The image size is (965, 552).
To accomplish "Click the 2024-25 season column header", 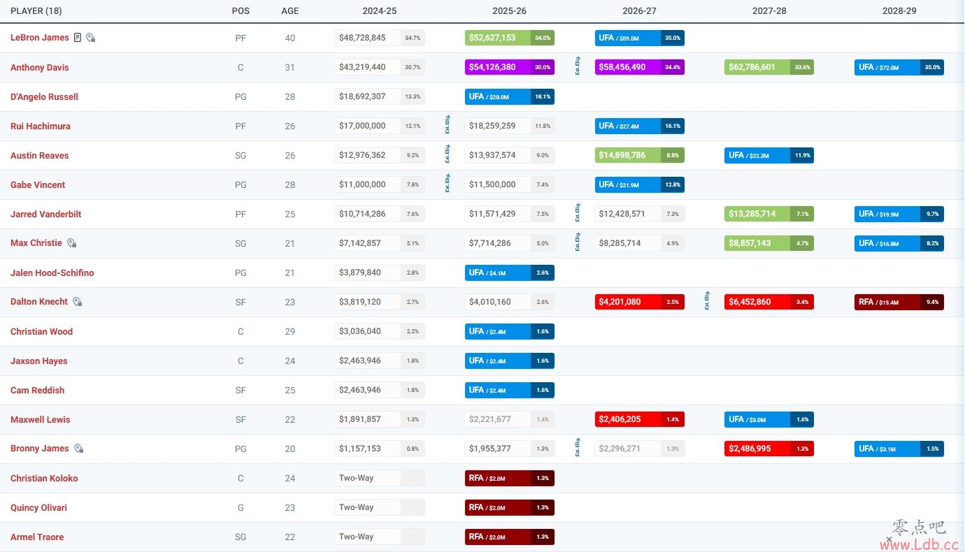I will tap(380, 11).
